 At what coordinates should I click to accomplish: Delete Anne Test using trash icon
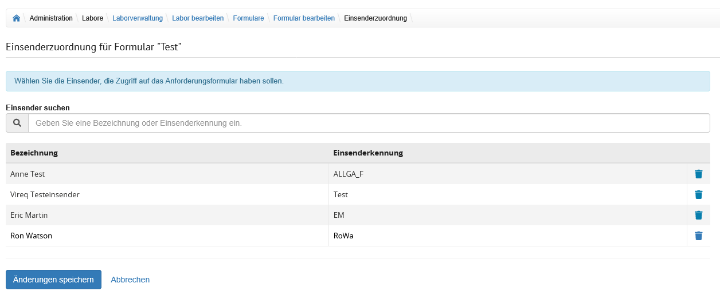(x=698, y=174)
